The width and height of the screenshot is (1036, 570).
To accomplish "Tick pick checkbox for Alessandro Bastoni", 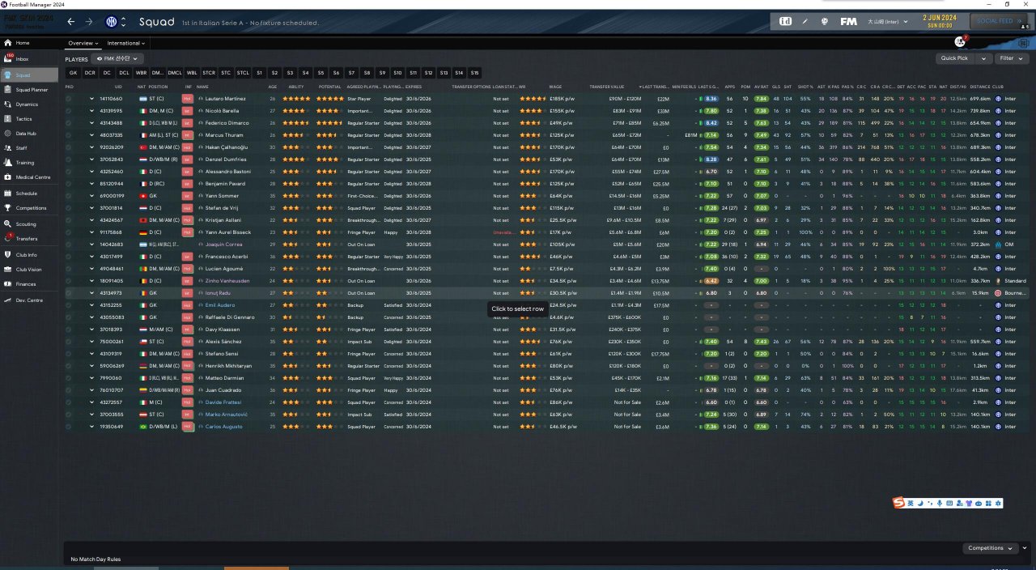I will pos(69,172).
